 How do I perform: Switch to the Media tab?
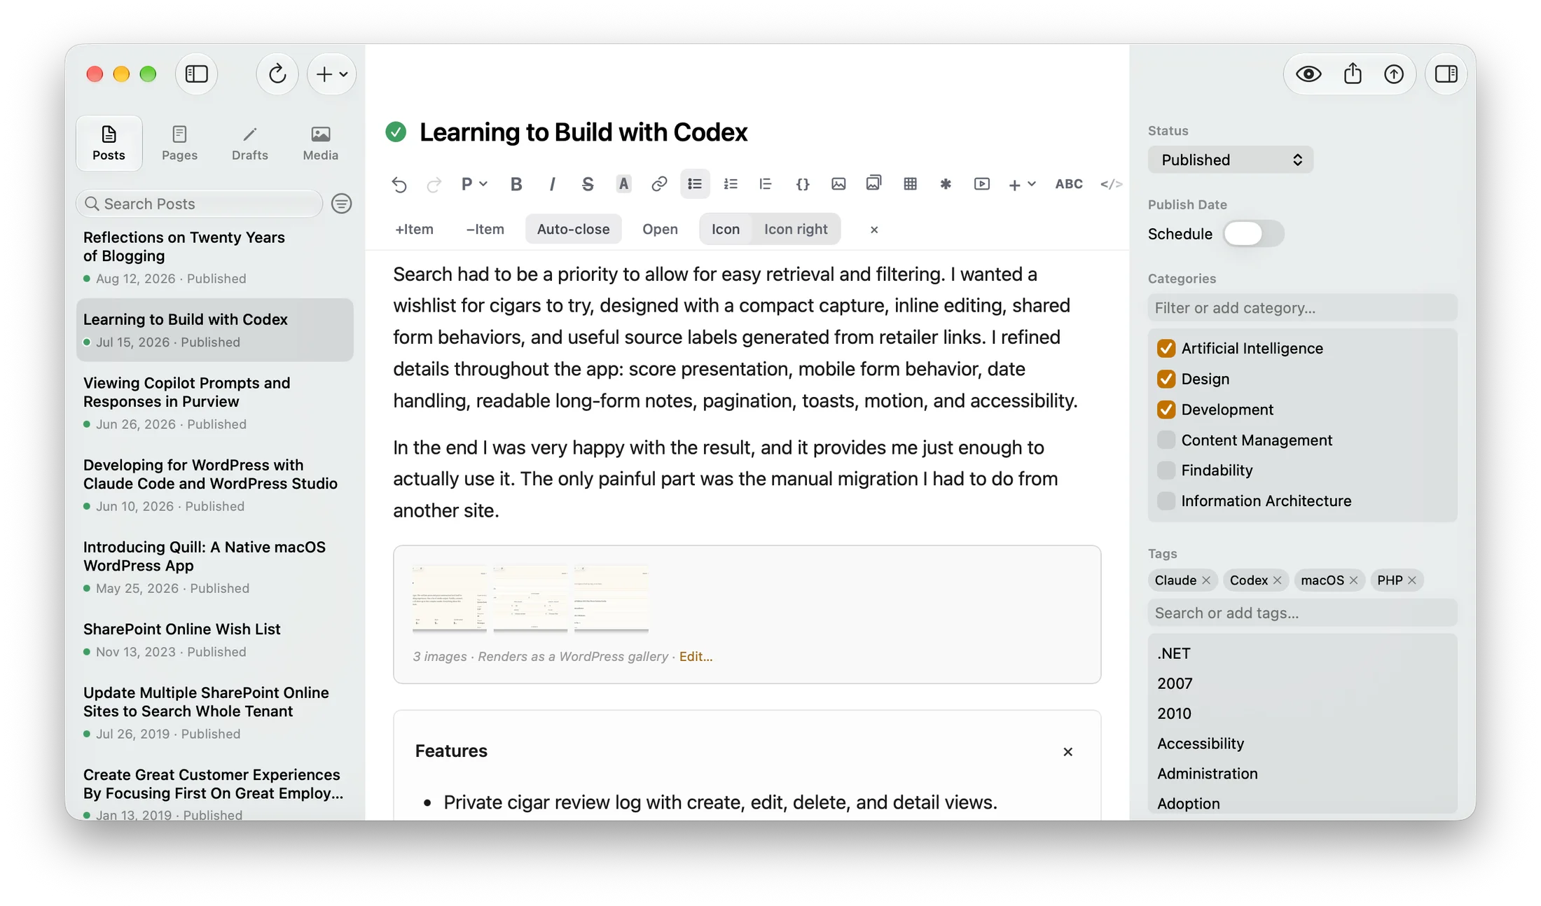(x=321, y=143)
